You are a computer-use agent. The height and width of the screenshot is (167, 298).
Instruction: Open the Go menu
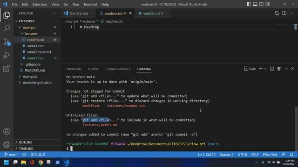pos(66,4)
